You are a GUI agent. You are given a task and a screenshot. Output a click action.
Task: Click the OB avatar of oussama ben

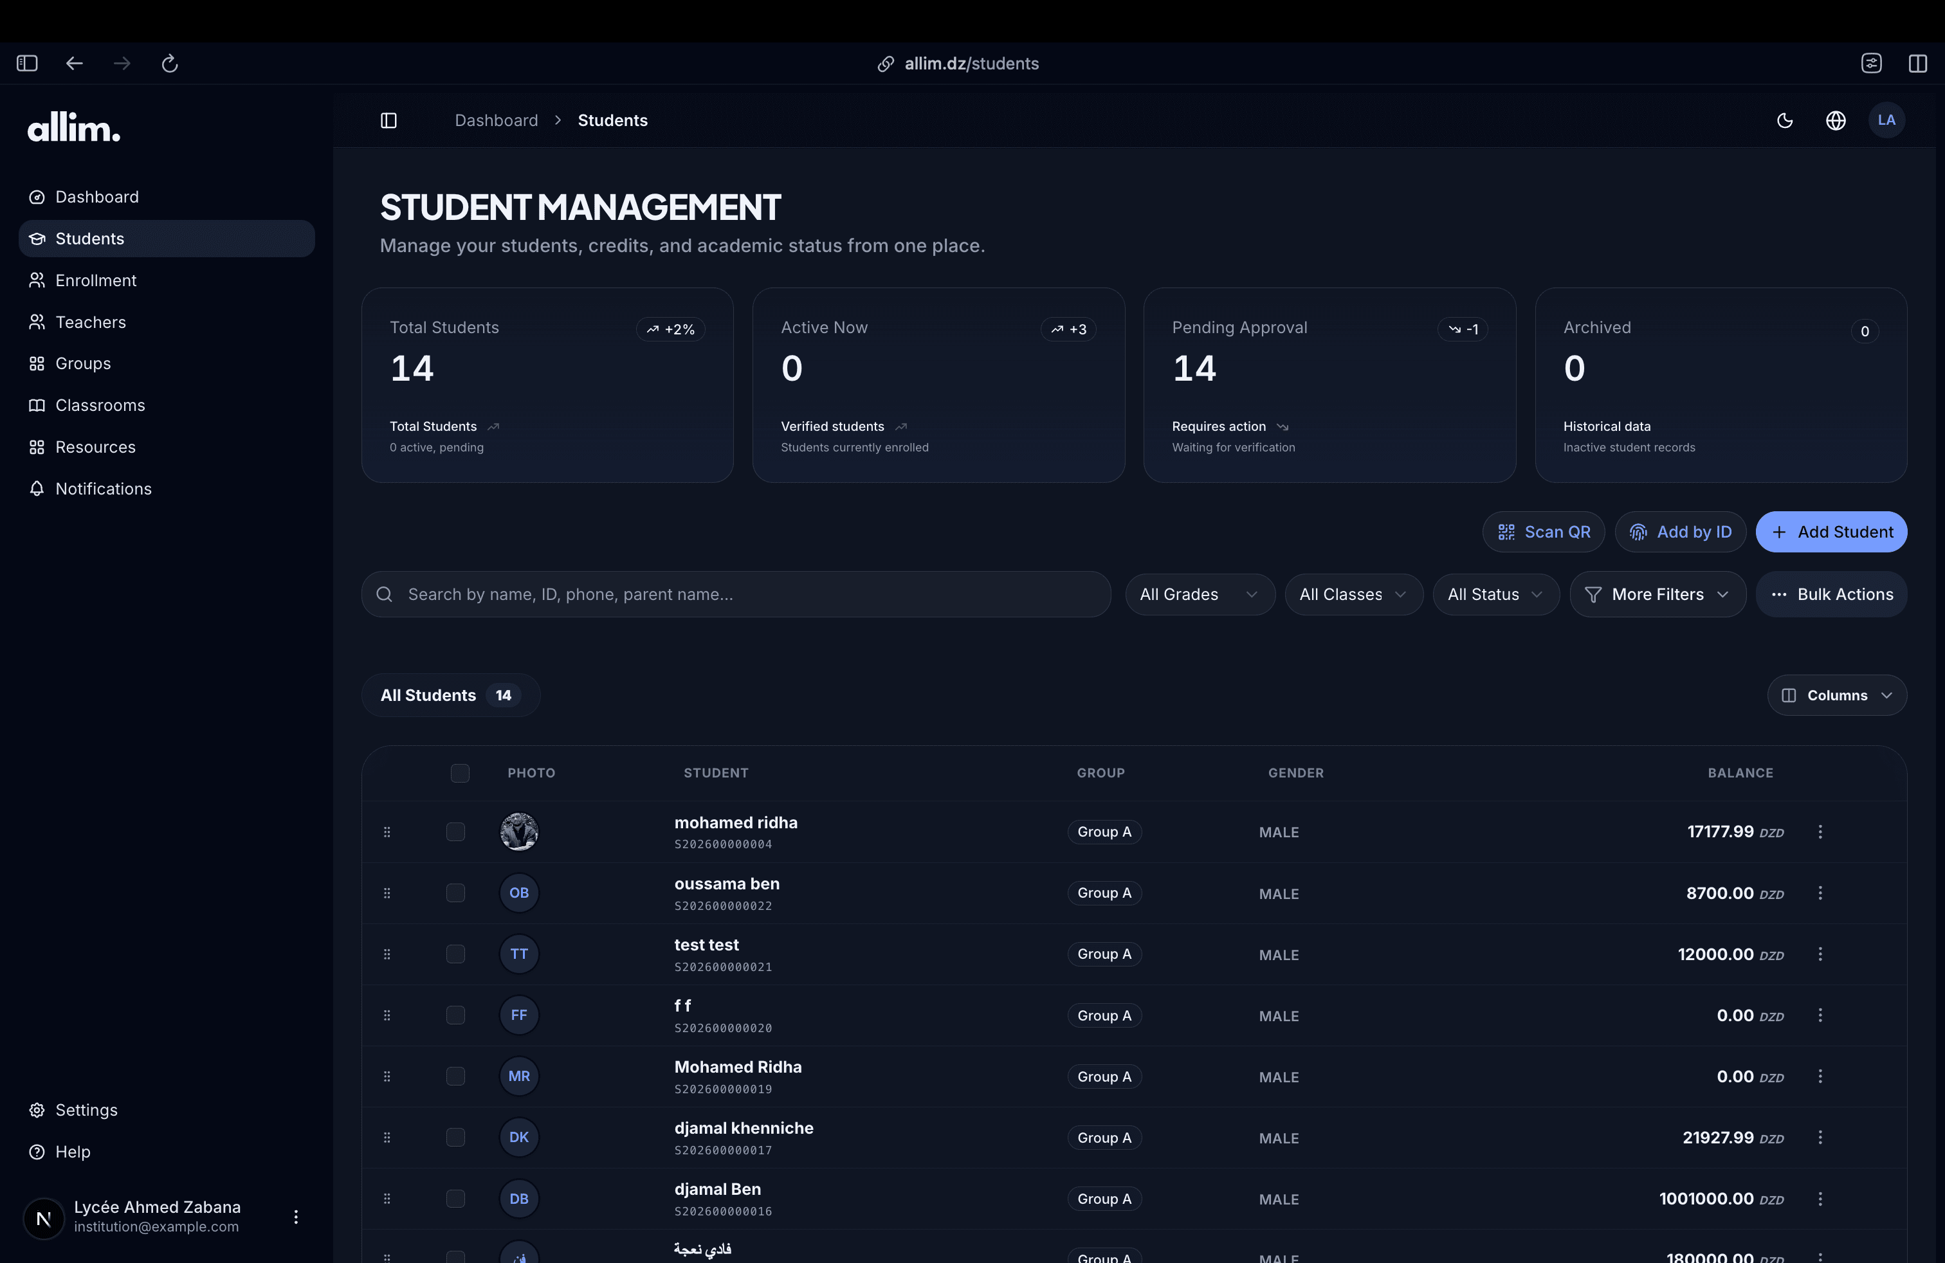pos(519,893)
